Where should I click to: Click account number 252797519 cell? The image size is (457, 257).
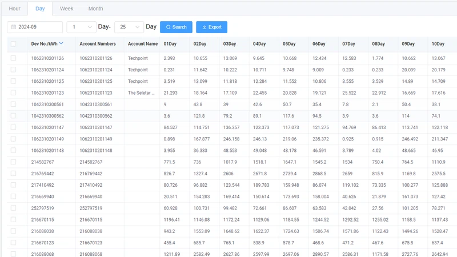pos(91,208)
